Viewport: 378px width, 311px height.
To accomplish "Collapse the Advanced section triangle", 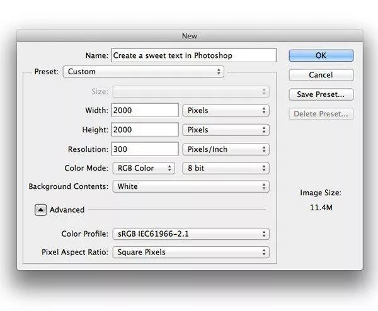I will click(x=40, y=210).
